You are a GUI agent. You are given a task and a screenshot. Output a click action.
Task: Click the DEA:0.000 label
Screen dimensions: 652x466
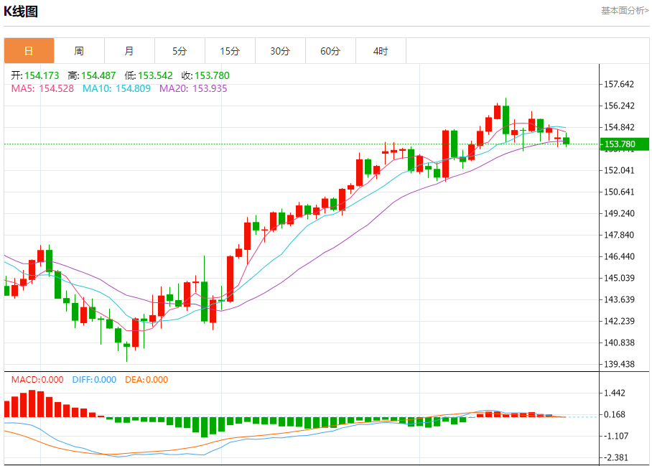coord(146,380)
